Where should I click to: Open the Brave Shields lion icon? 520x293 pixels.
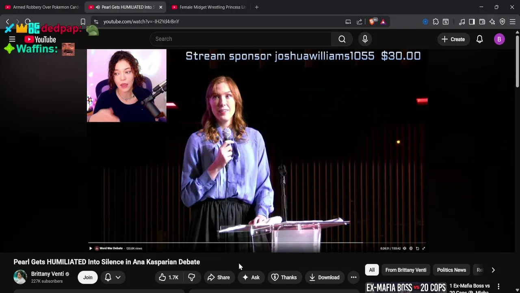[372, 22]
